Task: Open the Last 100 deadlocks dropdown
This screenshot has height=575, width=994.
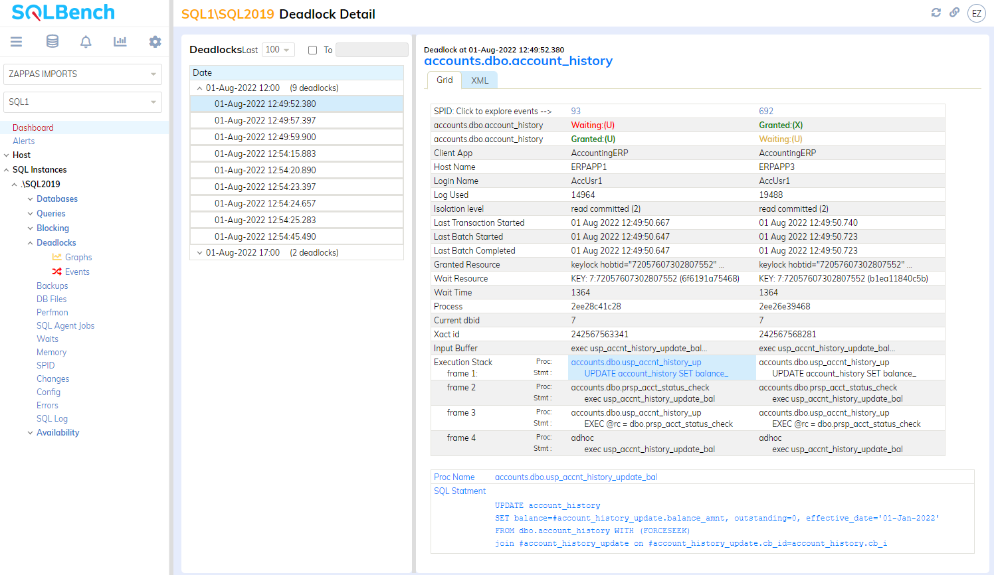Action: tap(278, 50)
